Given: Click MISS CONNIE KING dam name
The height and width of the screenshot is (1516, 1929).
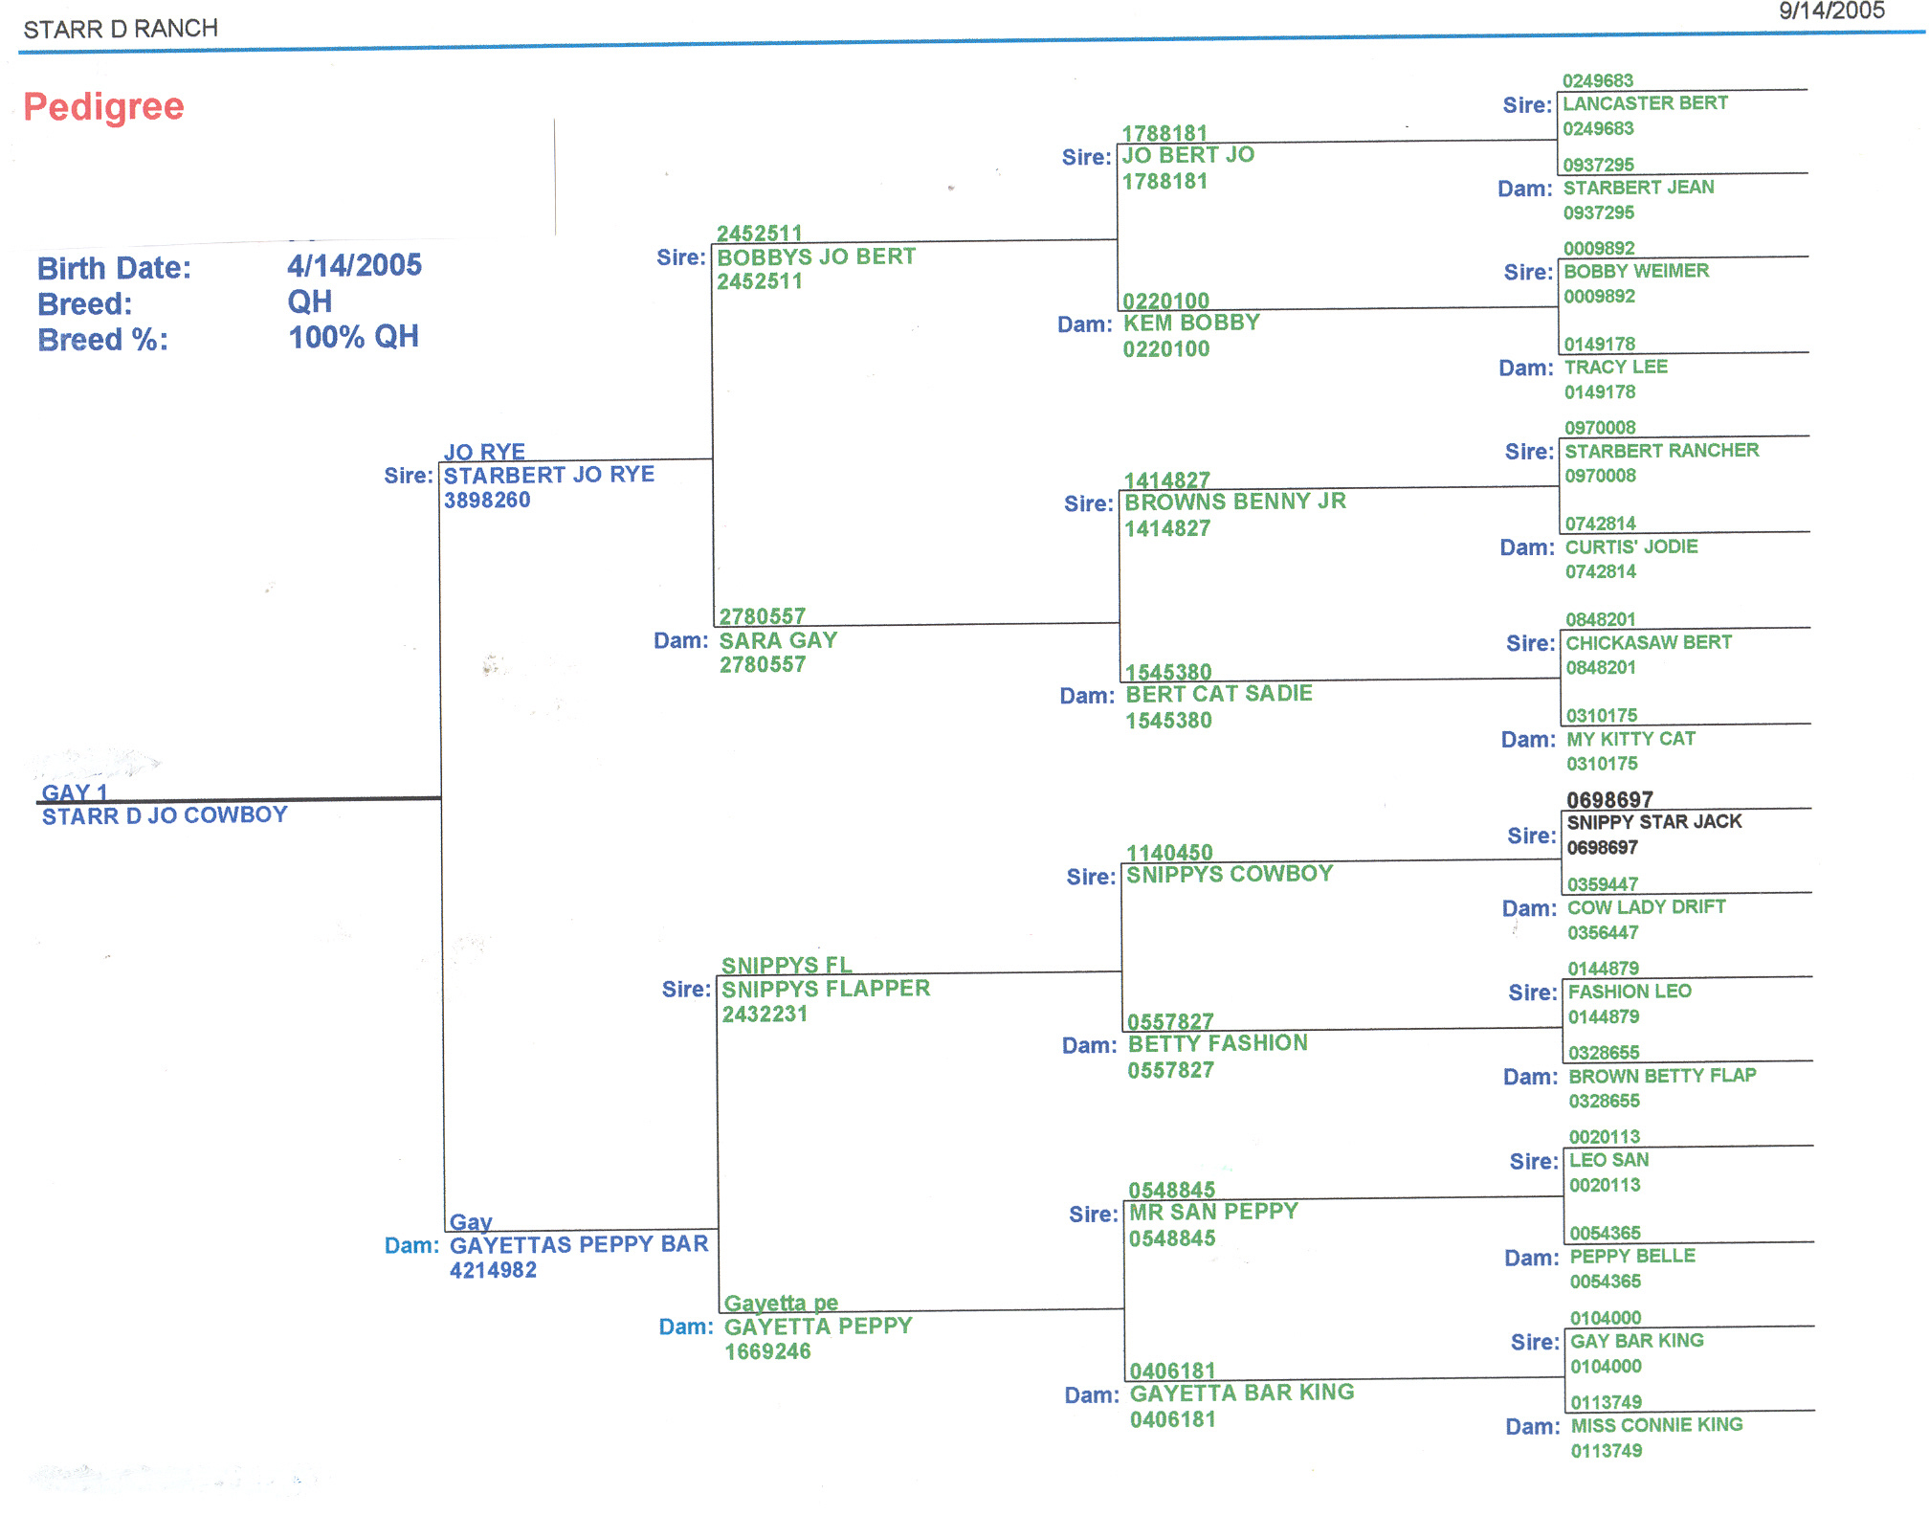Looking at the screenshot, I should (x=1656, y=1425).
